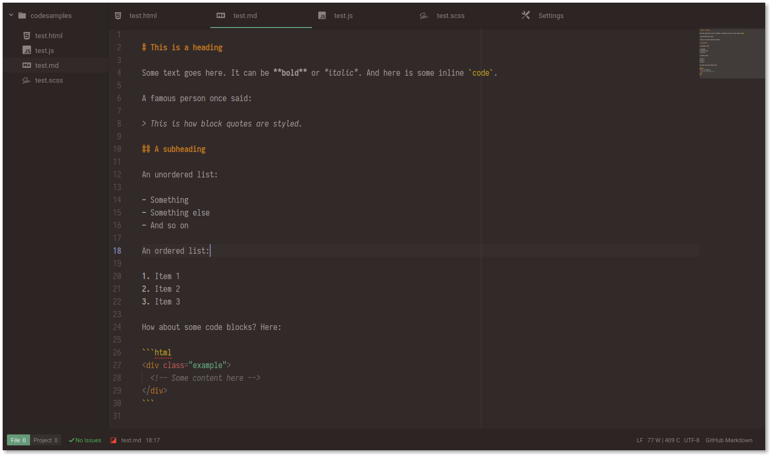Click the Markdown icon on the test.md tab
This screenshot has height=455, width=770.
click(221, 15)
